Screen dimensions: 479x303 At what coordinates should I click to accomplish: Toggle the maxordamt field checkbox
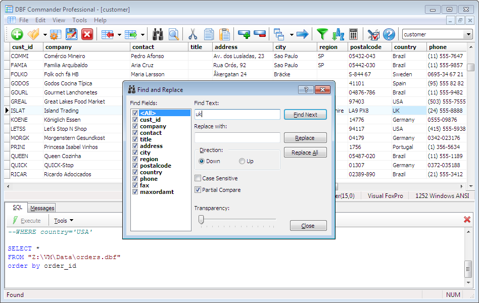pos(135,192)
